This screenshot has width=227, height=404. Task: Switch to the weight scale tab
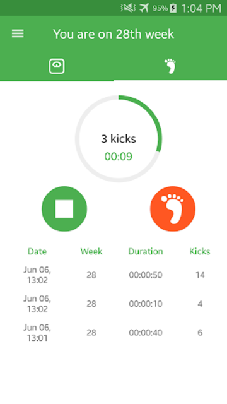pos(57,66)
